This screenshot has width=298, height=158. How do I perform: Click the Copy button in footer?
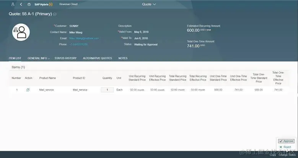coord(273,155)
